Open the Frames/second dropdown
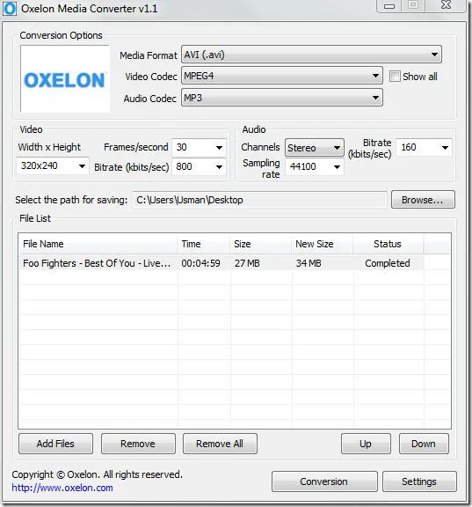The height and width of the screenshot is (507, 472). 200,148
